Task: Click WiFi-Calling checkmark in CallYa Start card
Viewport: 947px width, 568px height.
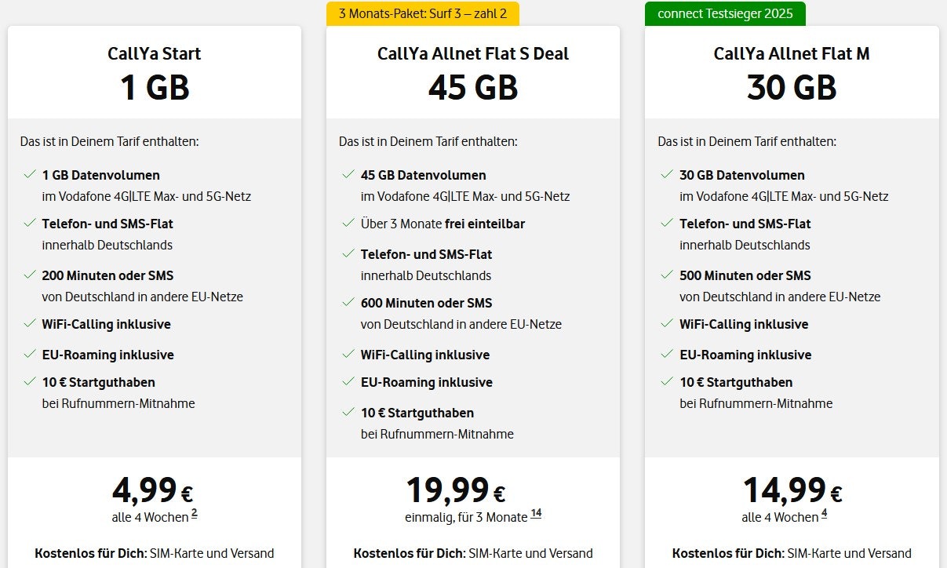Action: [29, 323]
